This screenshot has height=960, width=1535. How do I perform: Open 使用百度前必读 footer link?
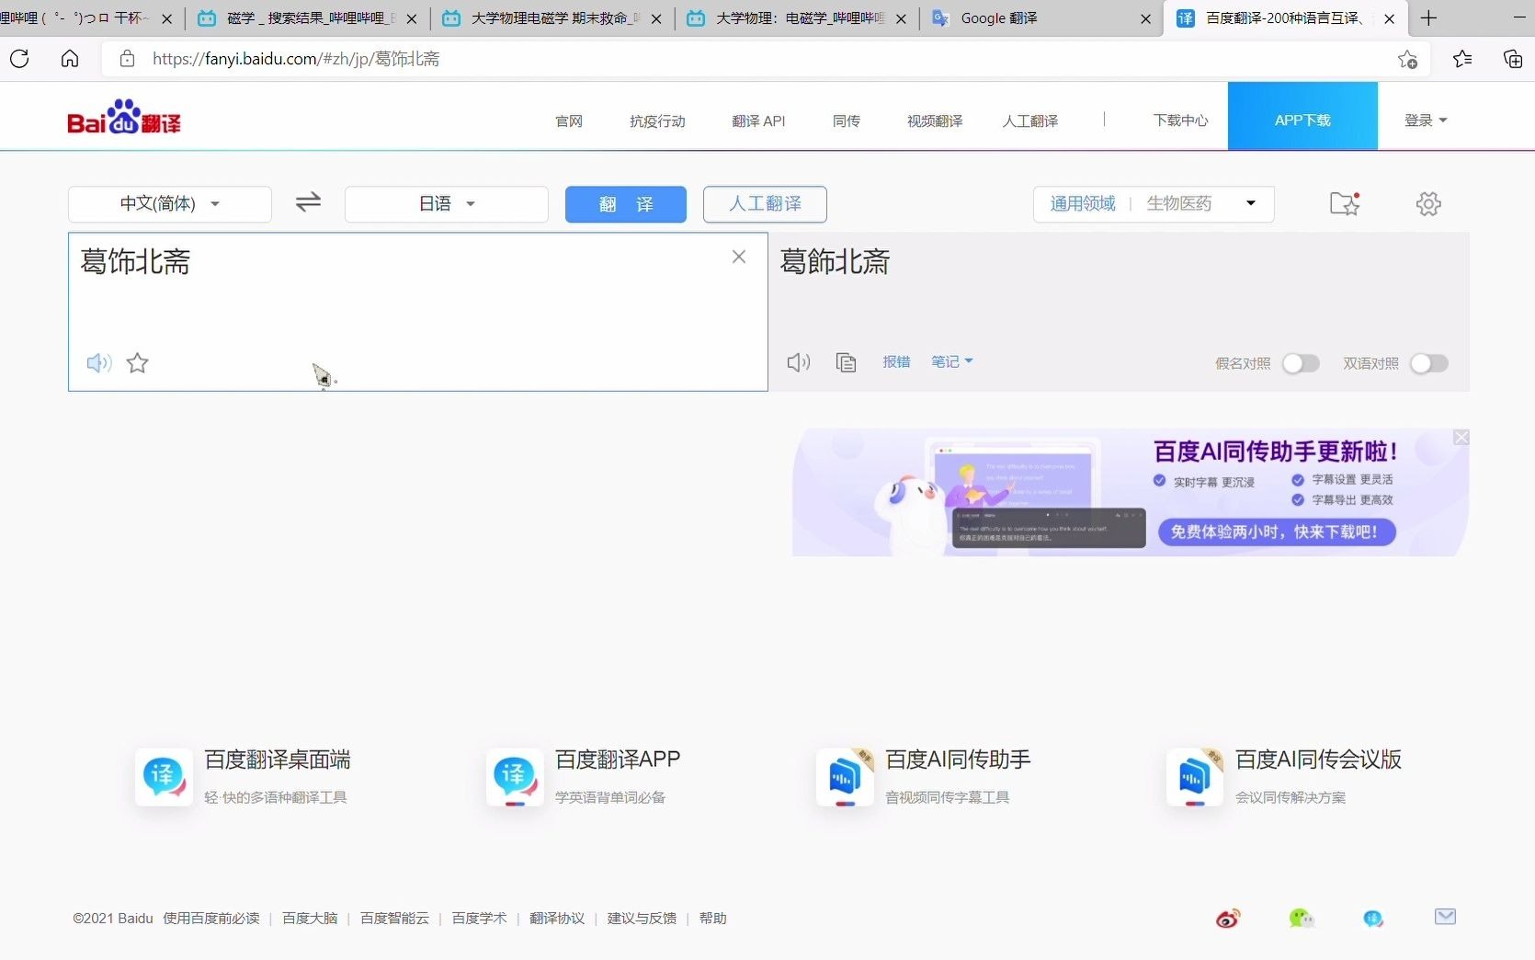[x=211, y=918]
